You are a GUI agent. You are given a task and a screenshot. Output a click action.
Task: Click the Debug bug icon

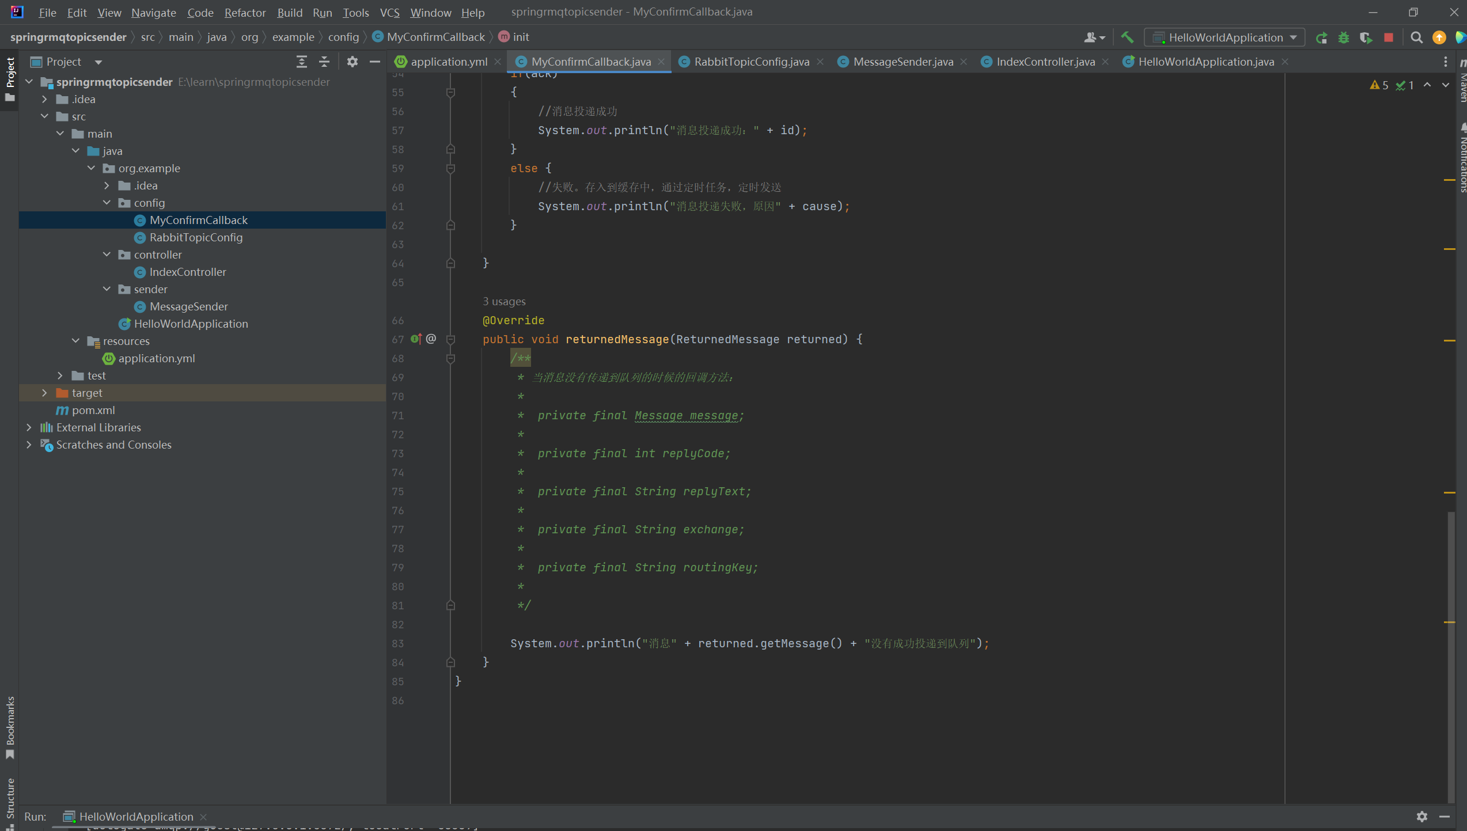[x=1344, y=37]
